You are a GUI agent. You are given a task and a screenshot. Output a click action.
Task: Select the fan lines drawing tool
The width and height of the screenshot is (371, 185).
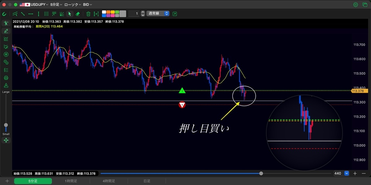pos(62,14)
